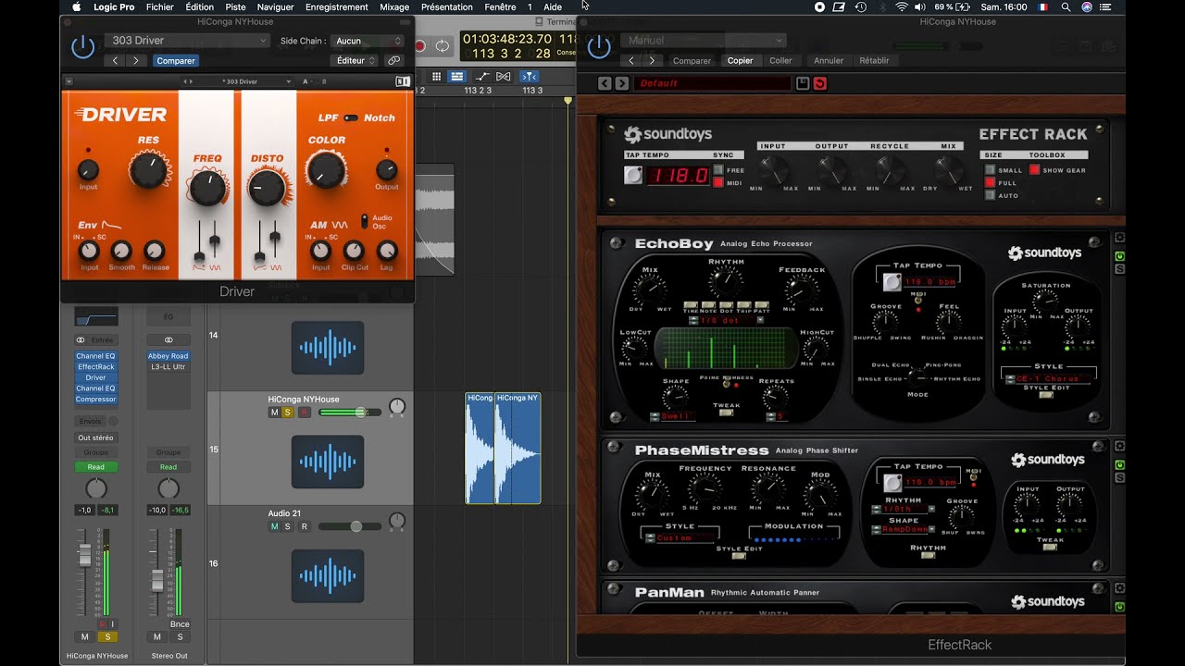Open the Piste menu

pyautogui.click(x=235, y=6)
